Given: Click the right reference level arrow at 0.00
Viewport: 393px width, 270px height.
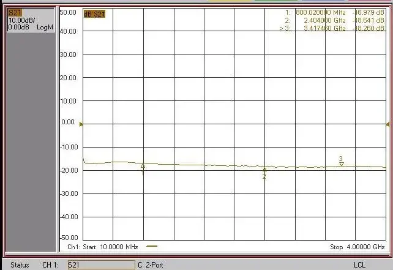Looking at the screenshot, I should click(x=387, y=124).
